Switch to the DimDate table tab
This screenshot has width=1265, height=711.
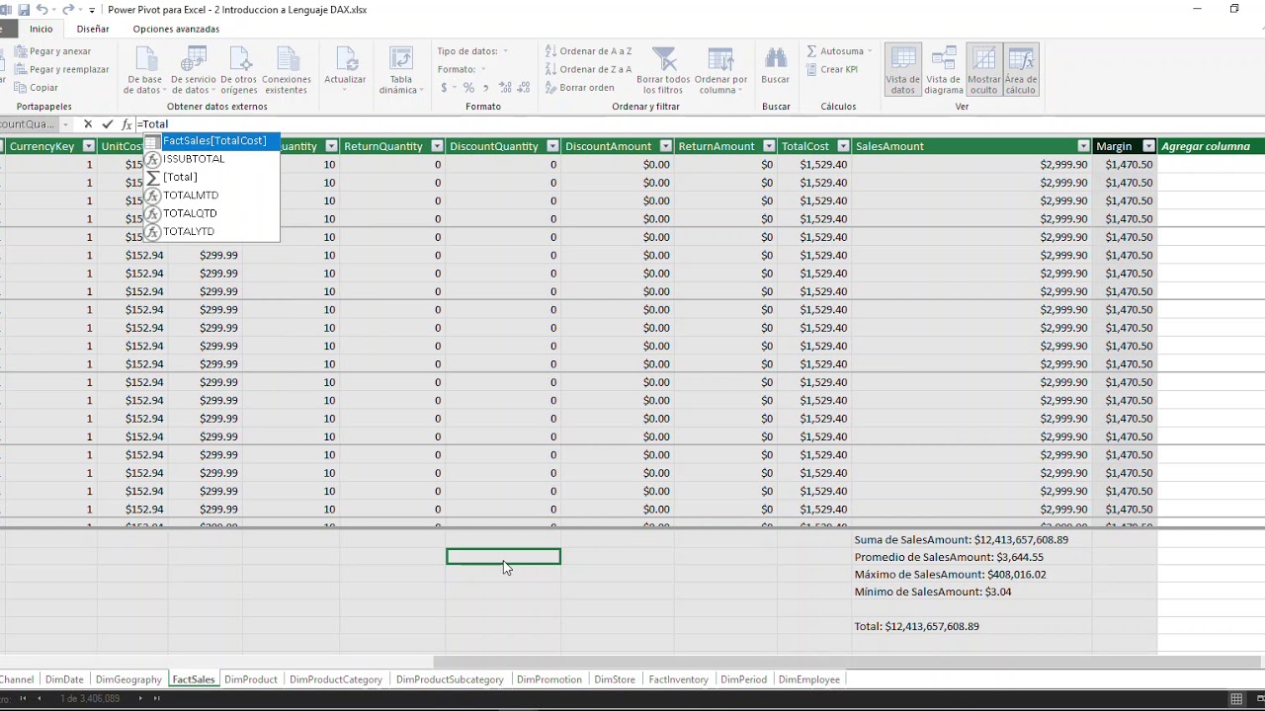64,679
